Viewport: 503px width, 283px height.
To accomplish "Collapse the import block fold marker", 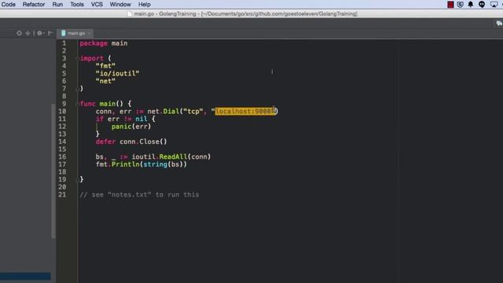I will point(77,58).
